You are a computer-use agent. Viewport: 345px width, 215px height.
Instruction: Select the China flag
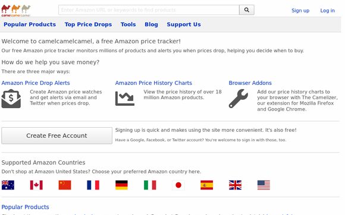[x=65, y=185]
